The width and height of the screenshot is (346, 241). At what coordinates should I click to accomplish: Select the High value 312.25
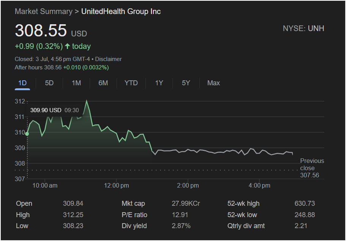[73, 215]
